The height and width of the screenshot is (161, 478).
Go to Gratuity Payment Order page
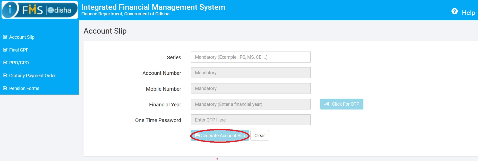32,76
